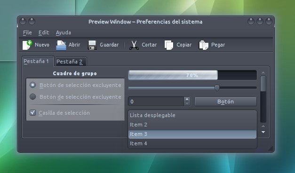Select the first Botón de selección excluyente radio
295x173 pixels.
pyautogui.click(x=33, y=85)
